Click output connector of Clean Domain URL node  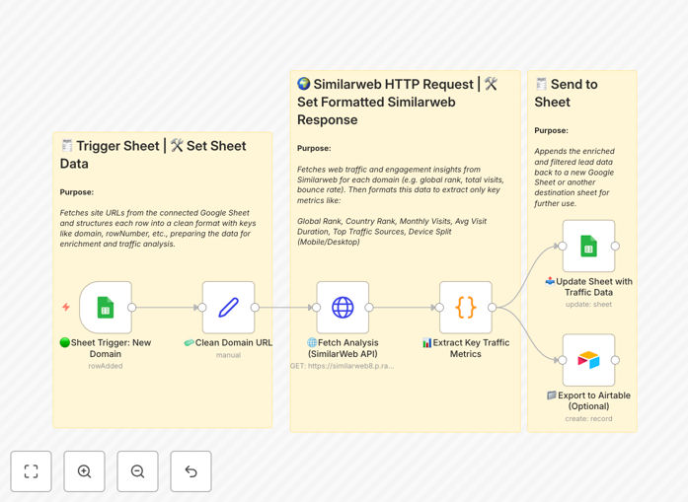point(255,308)
